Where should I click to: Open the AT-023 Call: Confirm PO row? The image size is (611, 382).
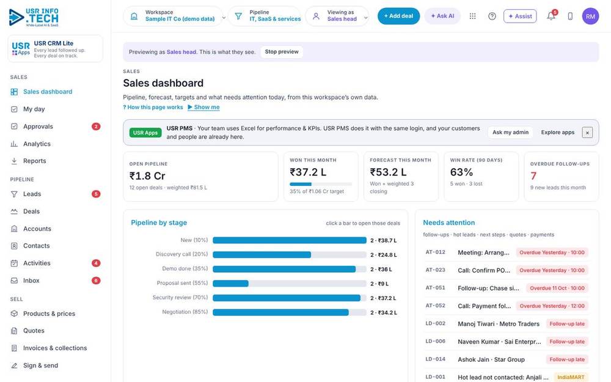pyautogui.click(x=506, y=270)
